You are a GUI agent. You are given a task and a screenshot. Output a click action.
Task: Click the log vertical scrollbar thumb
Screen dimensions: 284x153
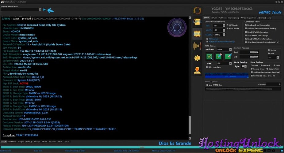tap(190, 125)
